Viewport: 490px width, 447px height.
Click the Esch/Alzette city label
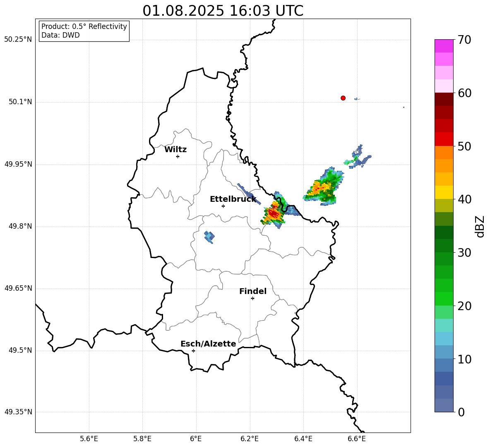point(208,344)
